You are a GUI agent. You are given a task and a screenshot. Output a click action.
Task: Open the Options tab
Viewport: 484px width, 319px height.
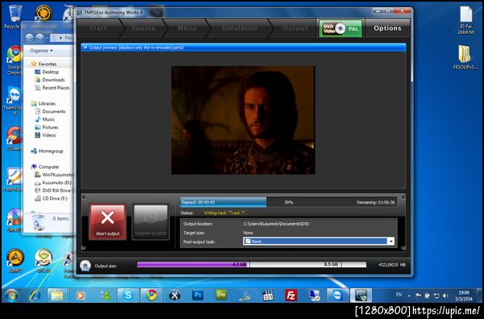[387, 28]
